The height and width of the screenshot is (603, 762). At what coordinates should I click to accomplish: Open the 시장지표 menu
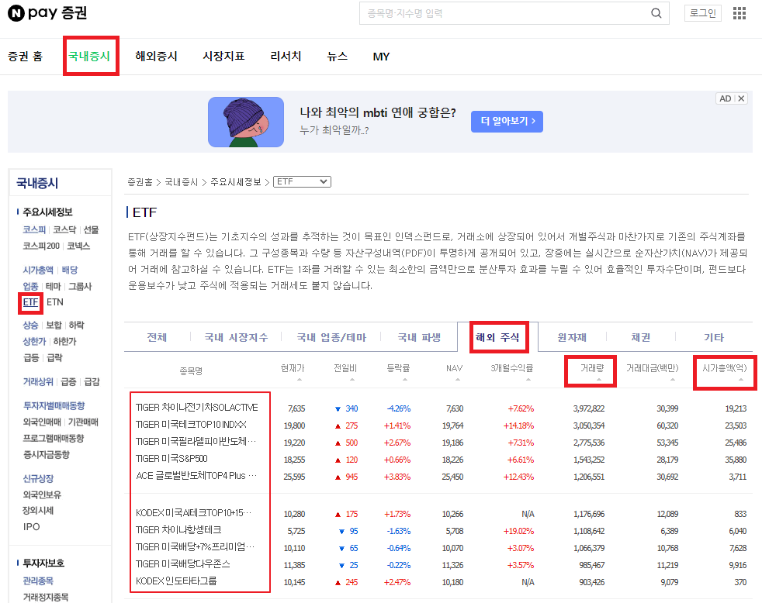223,57
